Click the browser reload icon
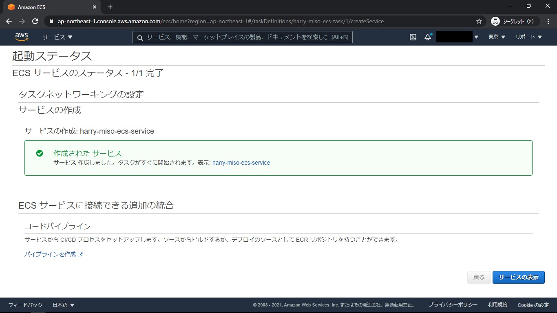 coord(35,21)
